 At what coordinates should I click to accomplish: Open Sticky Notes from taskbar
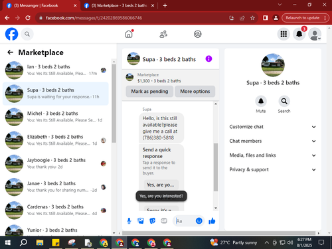[56, 242]
